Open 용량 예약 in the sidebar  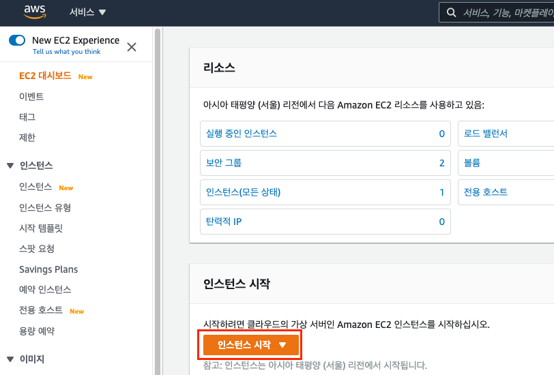click(37, 331)
